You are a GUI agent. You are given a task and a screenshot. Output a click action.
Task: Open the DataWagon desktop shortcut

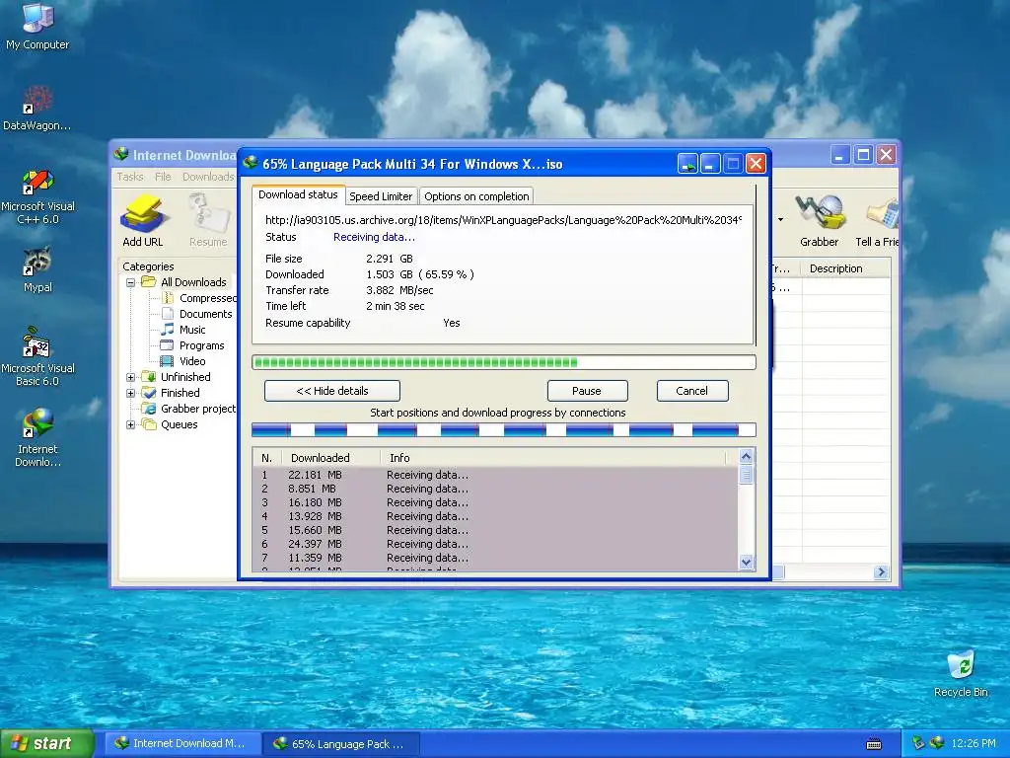[x=37, y=108]
